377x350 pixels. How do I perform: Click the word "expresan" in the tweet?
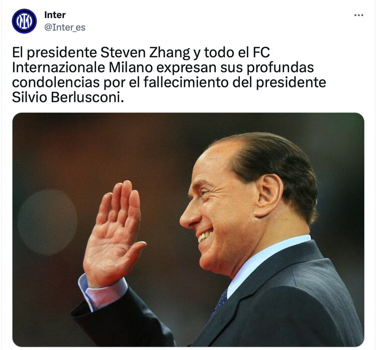pyautogui.click(x=187, y=68)
